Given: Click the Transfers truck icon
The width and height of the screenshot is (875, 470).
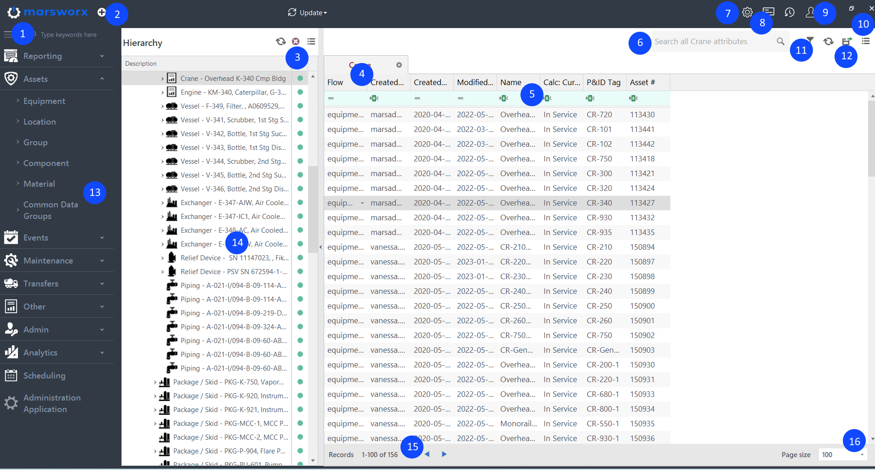Looking at the screenshot, I should (11, 283).
